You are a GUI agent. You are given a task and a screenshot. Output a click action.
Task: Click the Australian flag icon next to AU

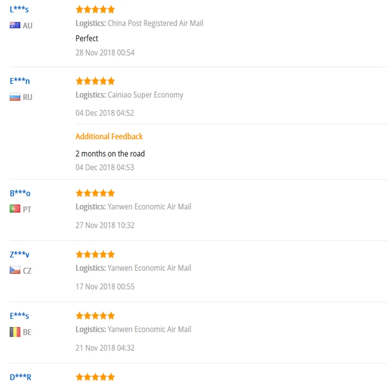tap(15, 25)
